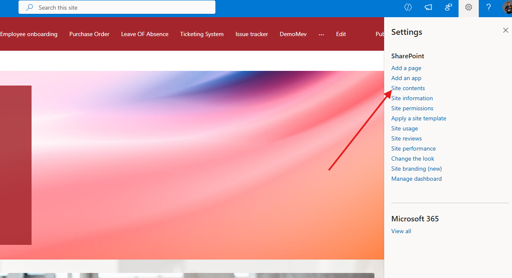Click the Add a page link
The image size is (512, 278).
tap(406, 68)
